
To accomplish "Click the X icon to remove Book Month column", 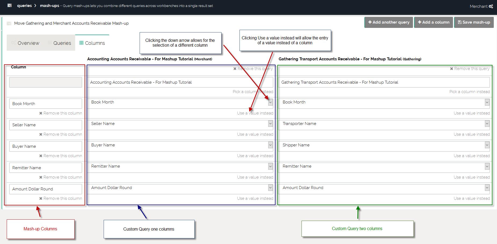I will 41,113.
